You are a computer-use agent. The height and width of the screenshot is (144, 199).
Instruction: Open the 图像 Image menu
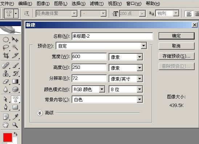pos(43,3)
